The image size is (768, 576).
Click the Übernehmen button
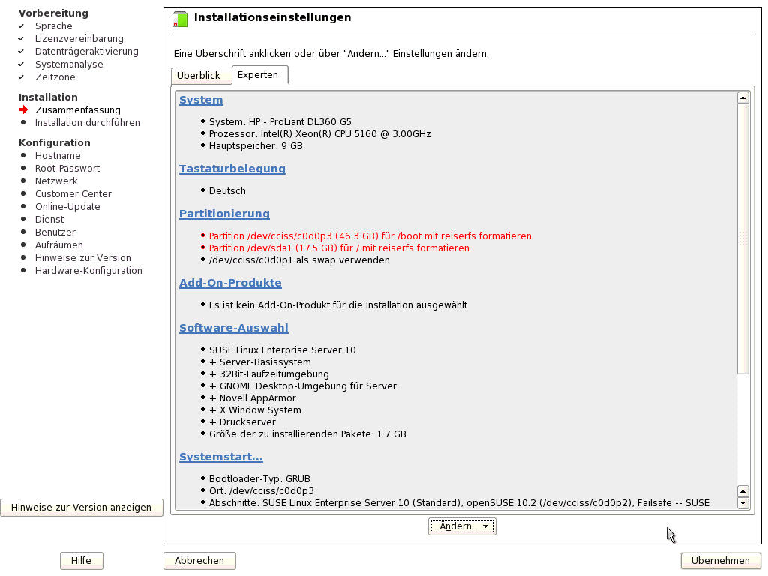click(720, 561)
